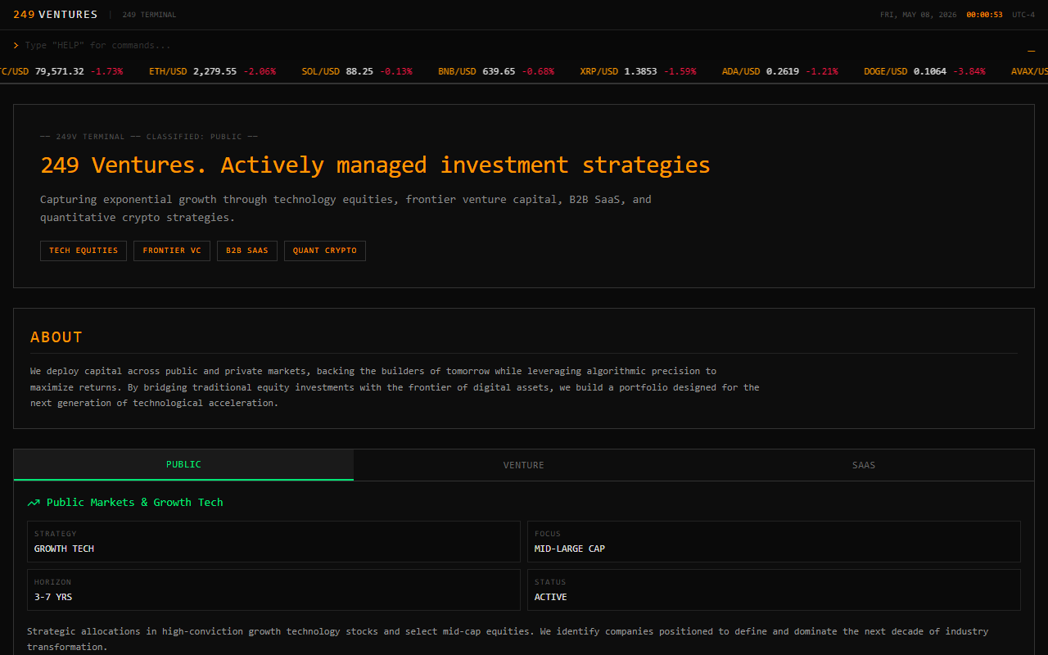
Task: Click the ABOUT section heading
Action: 56,337
